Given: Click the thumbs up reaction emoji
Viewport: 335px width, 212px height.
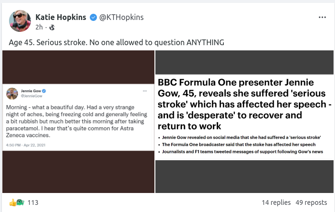Looking at the screenshot, I should point(12,202).
